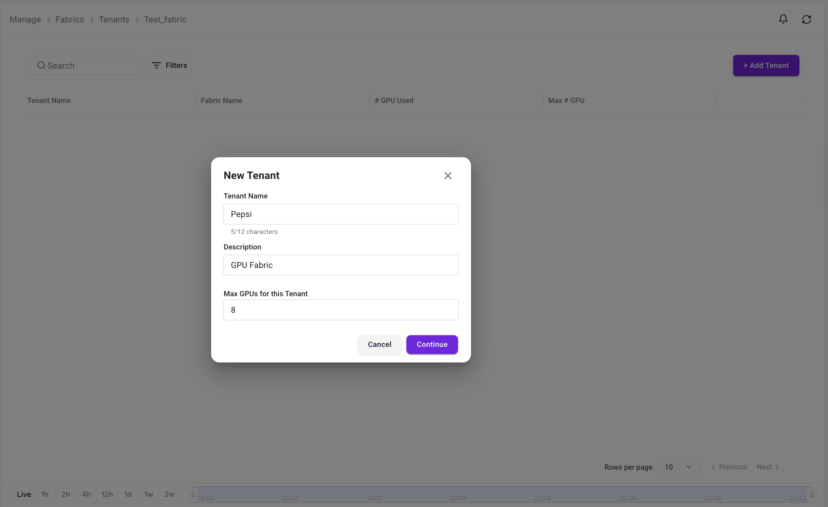The width and height of the screenshot is (828, 507).
Task: Grab the left timeline drag handle
Action: pyautogui.click(x=193, y=494)
